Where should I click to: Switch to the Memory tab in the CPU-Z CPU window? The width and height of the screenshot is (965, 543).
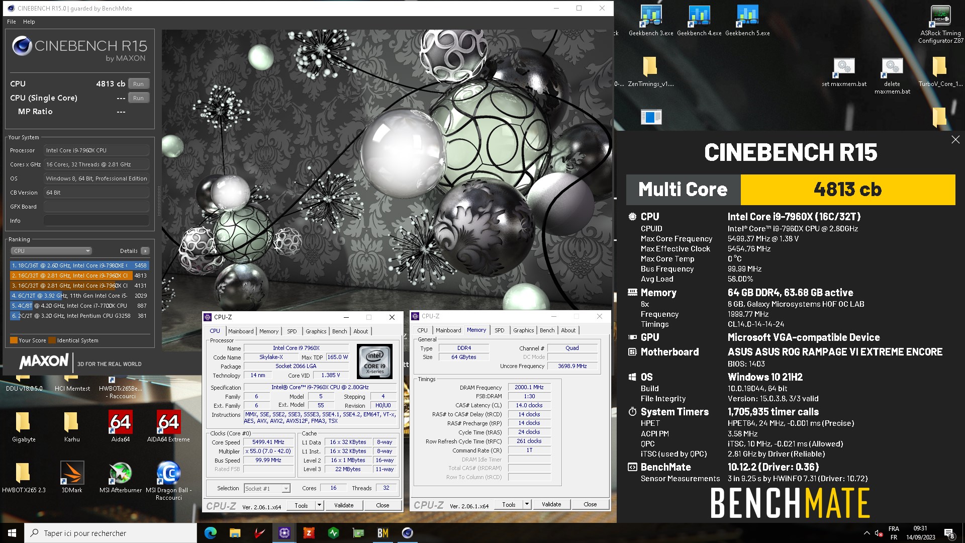(x=269, y=331)
